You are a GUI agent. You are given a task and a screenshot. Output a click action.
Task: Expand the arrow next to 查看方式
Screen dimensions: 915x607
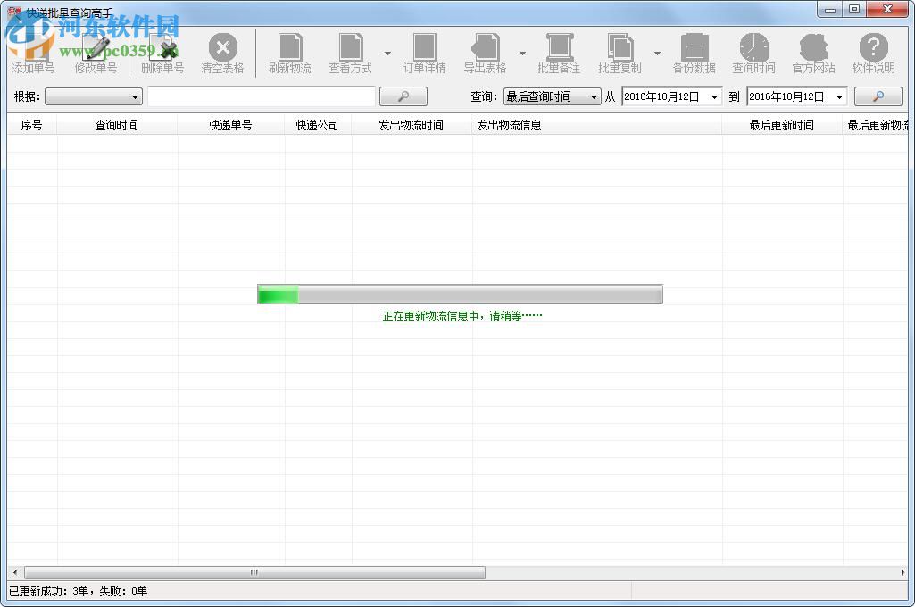coord(387,54)
